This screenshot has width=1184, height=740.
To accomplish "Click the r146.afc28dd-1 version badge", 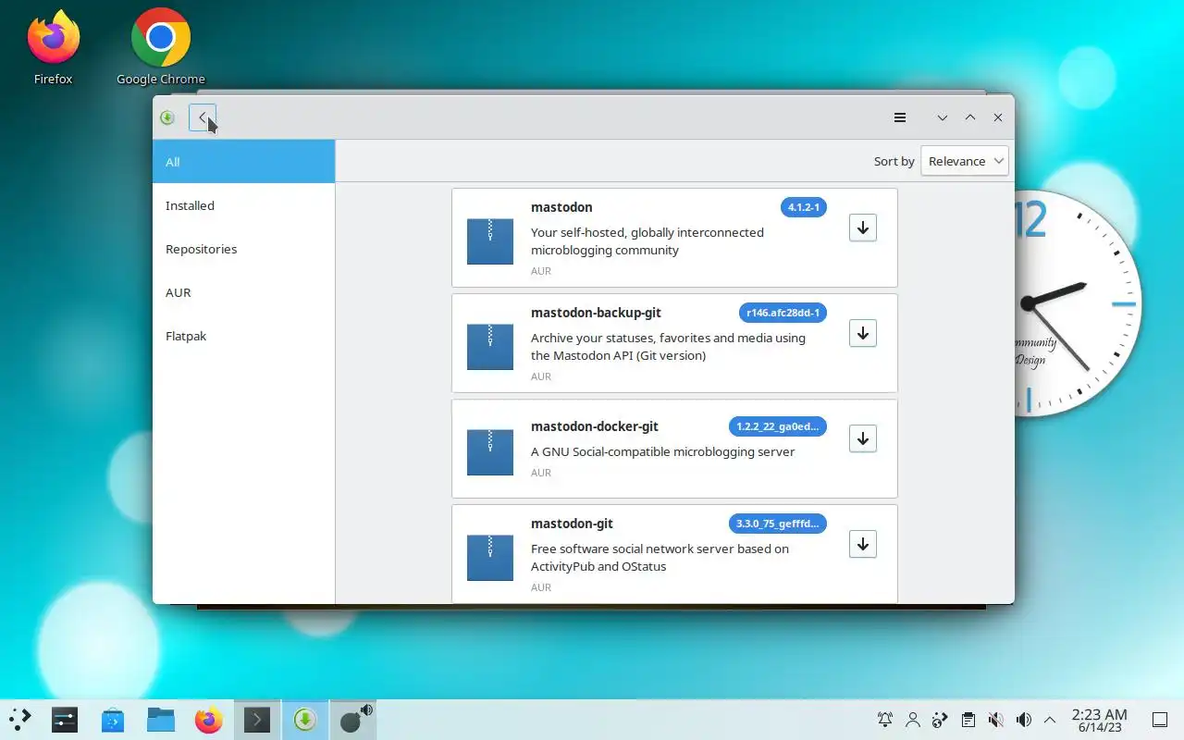I will [x=783, y=313].
